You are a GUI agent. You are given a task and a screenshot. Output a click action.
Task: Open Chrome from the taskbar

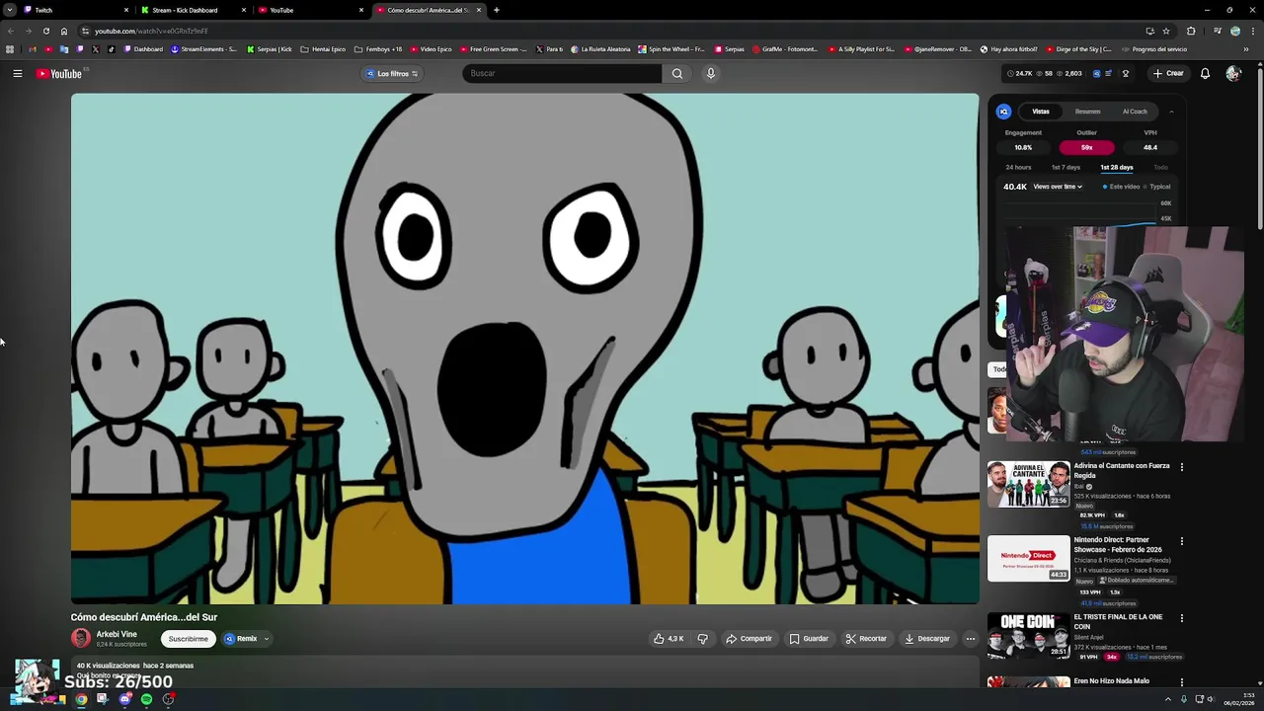[x=81, y=699]
